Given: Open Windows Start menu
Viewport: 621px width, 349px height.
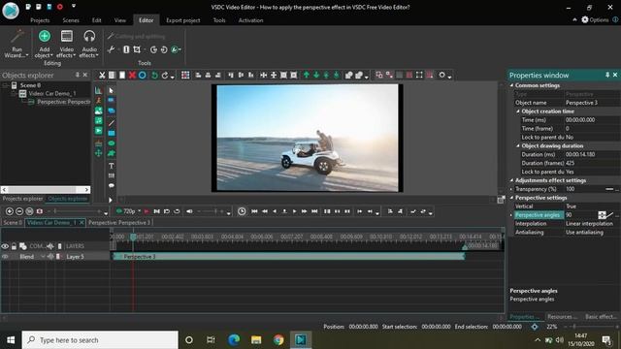Looking at the screenshot, I should coord(11,340).
